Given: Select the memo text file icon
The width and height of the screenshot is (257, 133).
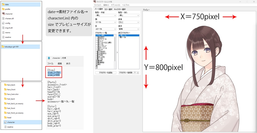Looking at the screenshot, I should 3,32.
